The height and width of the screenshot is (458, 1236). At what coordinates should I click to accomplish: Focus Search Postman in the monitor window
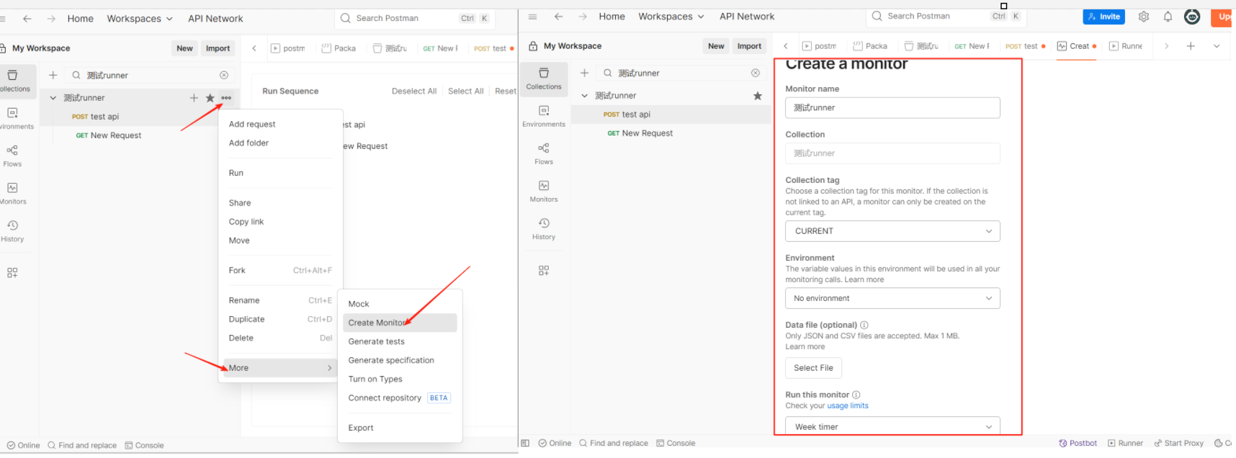pyautogui.click(x=946, y=16)
